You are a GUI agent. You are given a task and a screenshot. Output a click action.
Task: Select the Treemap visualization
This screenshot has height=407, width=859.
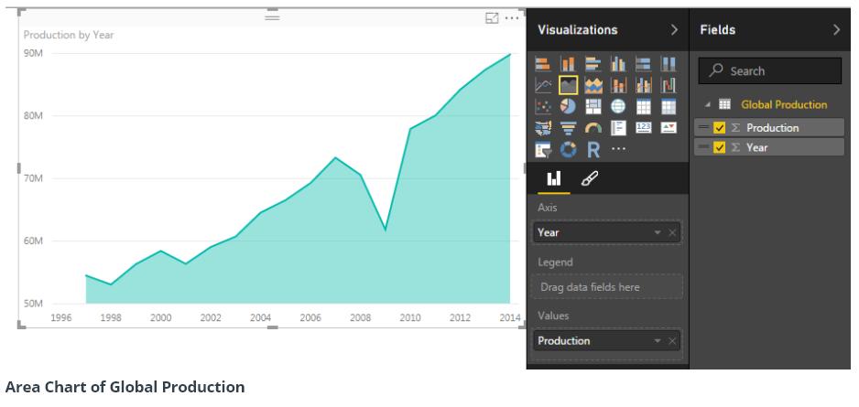coord(593,107)
